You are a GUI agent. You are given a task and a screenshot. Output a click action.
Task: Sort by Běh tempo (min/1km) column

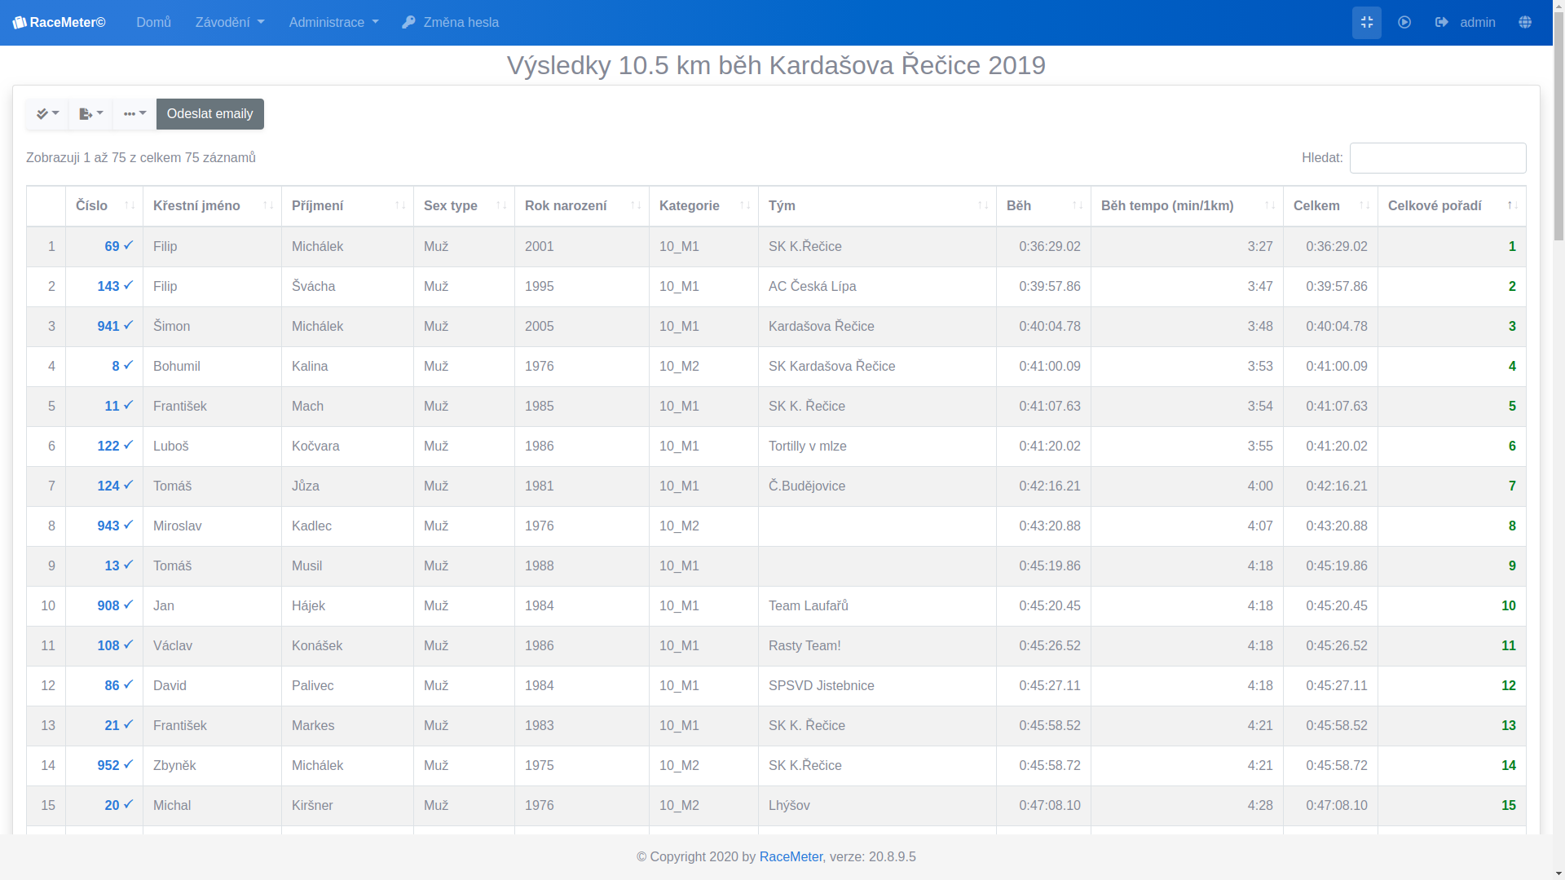[x=1187, y=206]
